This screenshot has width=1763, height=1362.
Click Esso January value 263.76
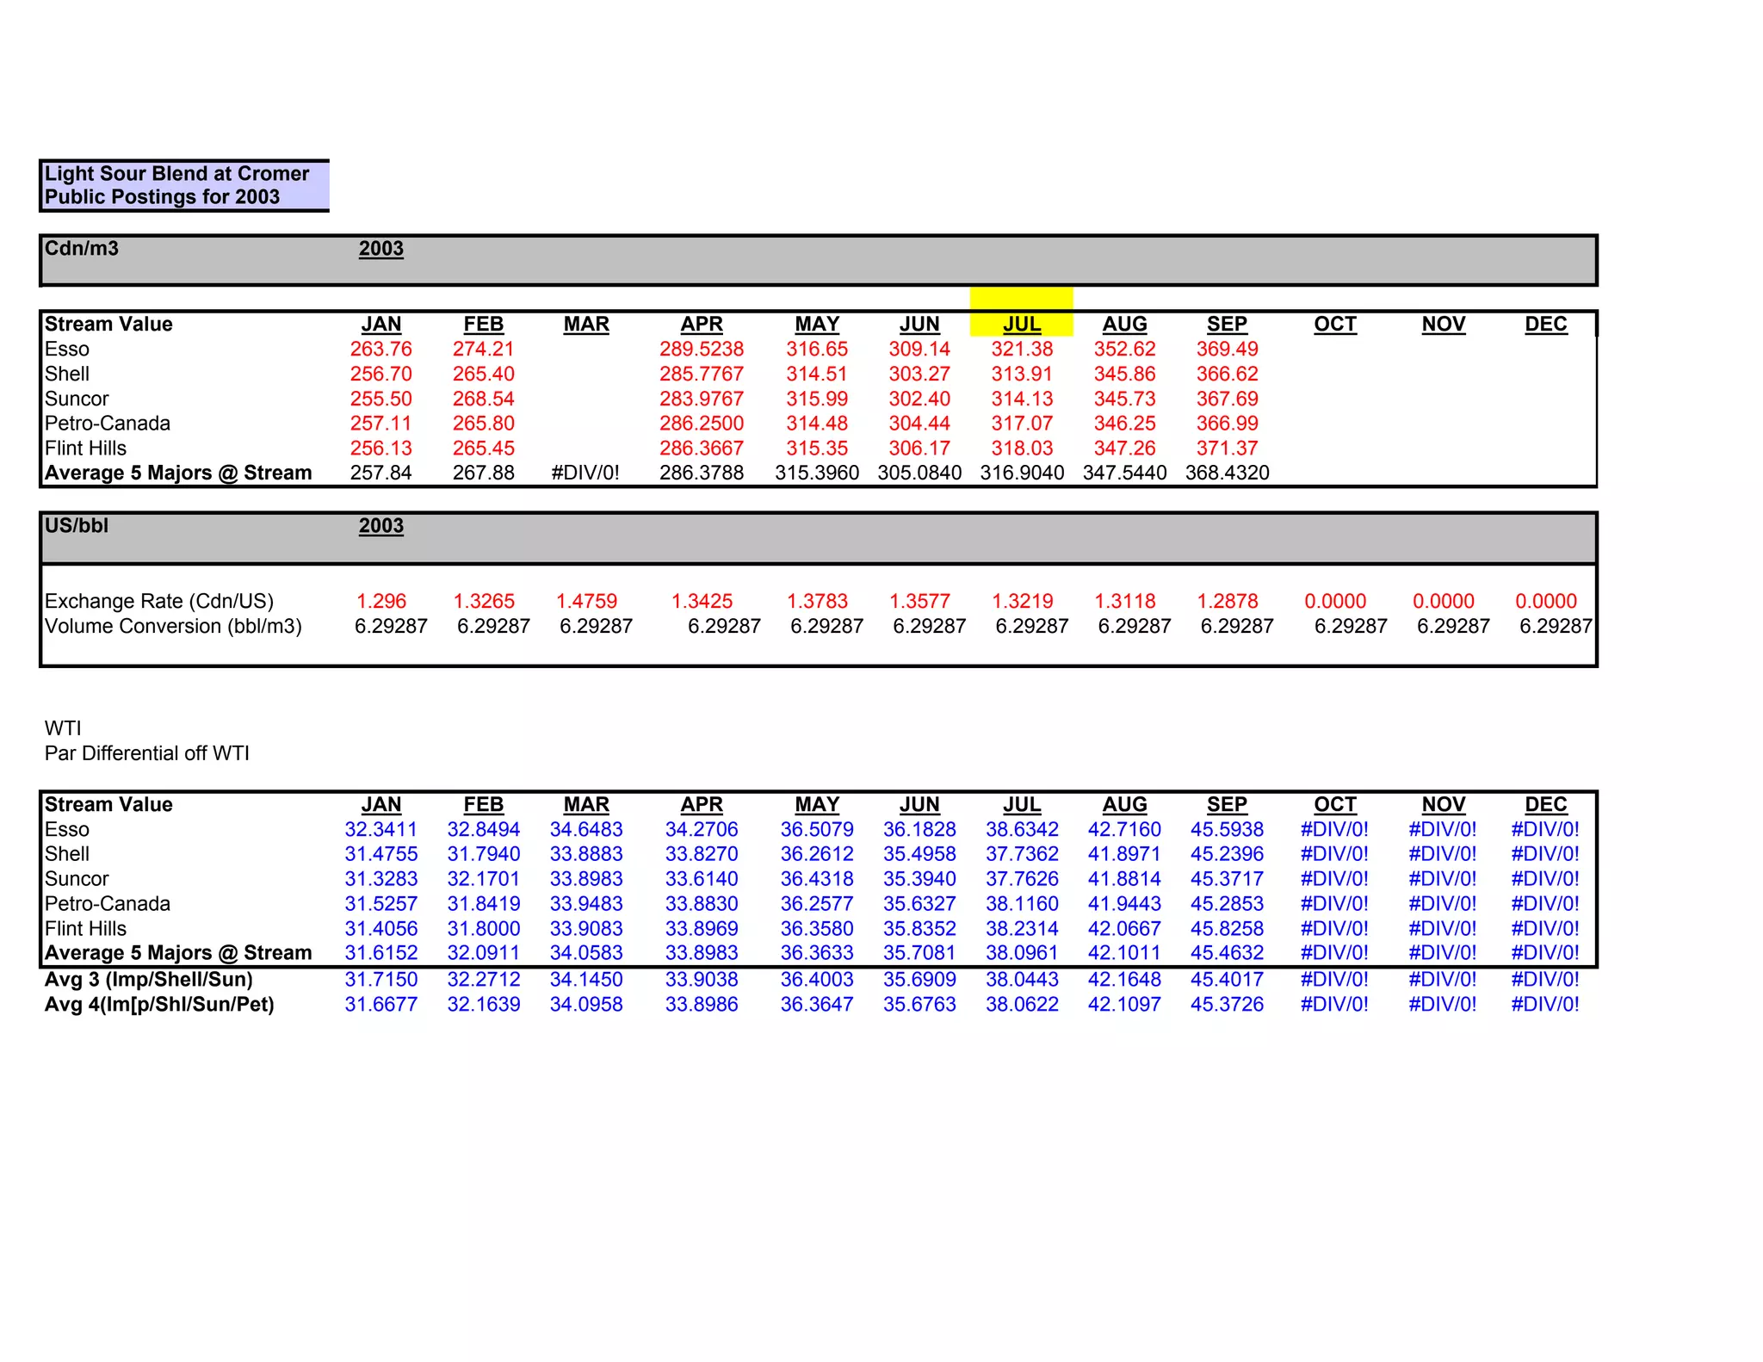click(380, 350)
